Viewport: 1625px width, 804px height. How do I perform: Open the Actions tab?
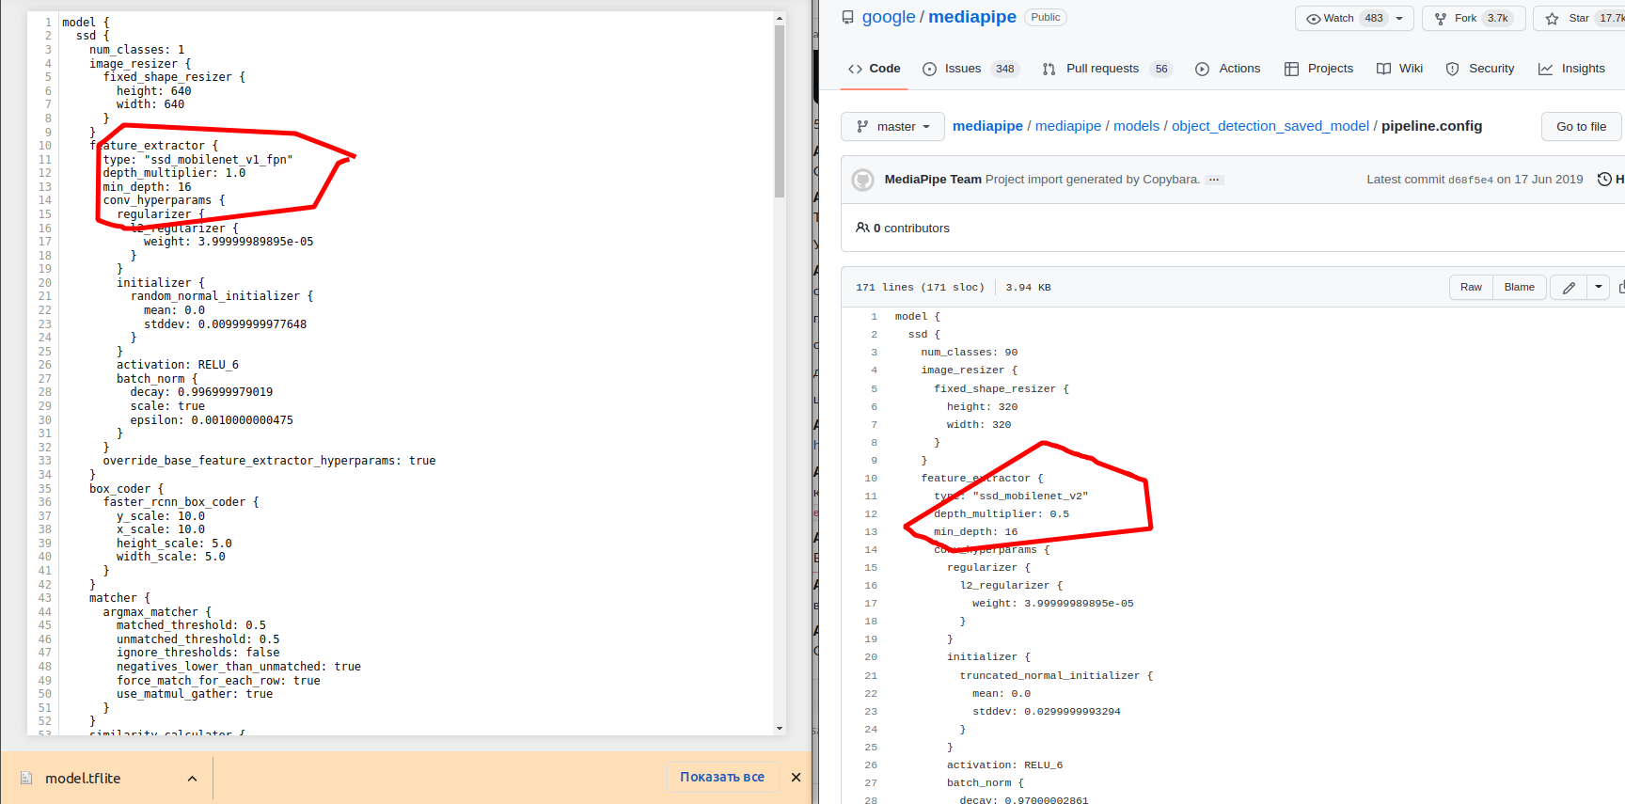click(x=1227, y=69)
